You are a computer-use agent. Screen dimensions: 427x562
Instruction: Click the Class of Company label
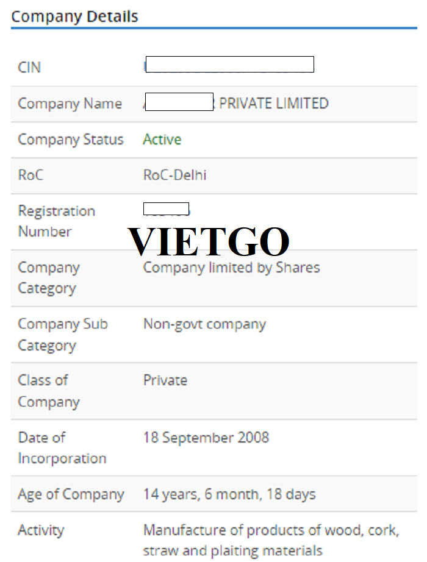49,391
